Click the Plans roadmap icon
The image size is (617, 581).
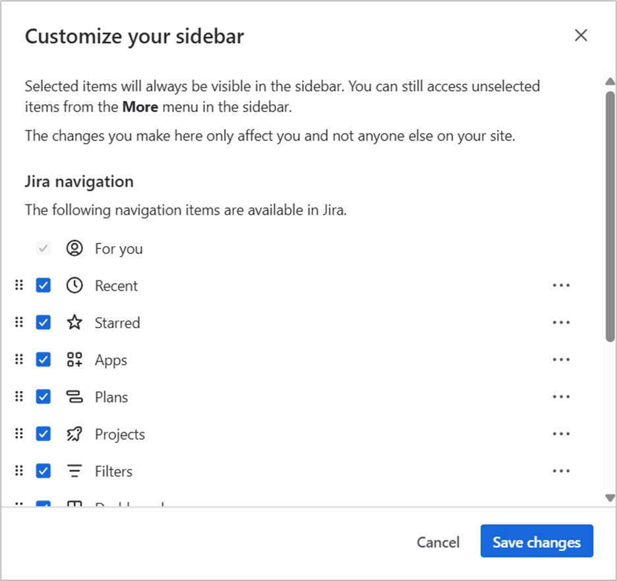click(74, 396)
